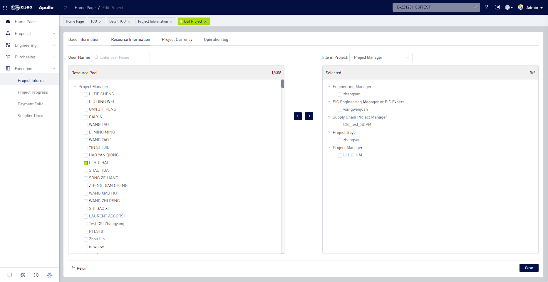Collapse the Project Buyer group
Viewport: 548px width, 282px height.
point(329,132)
